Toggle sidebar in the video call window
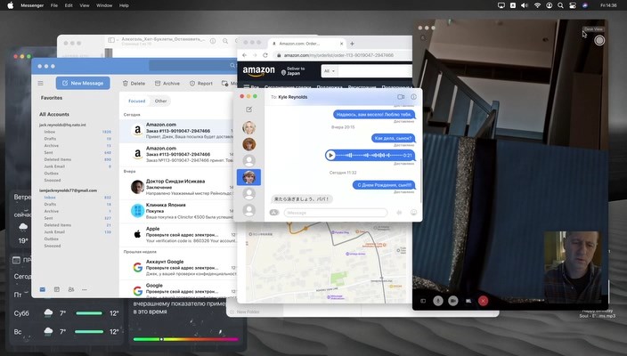Viewport: 627px width, 356px height. point(423,301)
